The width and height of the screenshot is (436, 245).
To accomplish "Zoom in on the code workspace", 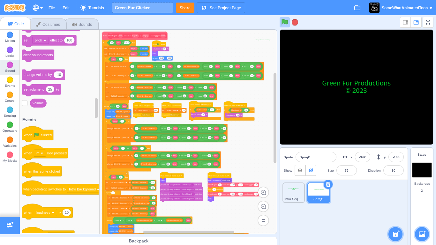I will [263, 192].
